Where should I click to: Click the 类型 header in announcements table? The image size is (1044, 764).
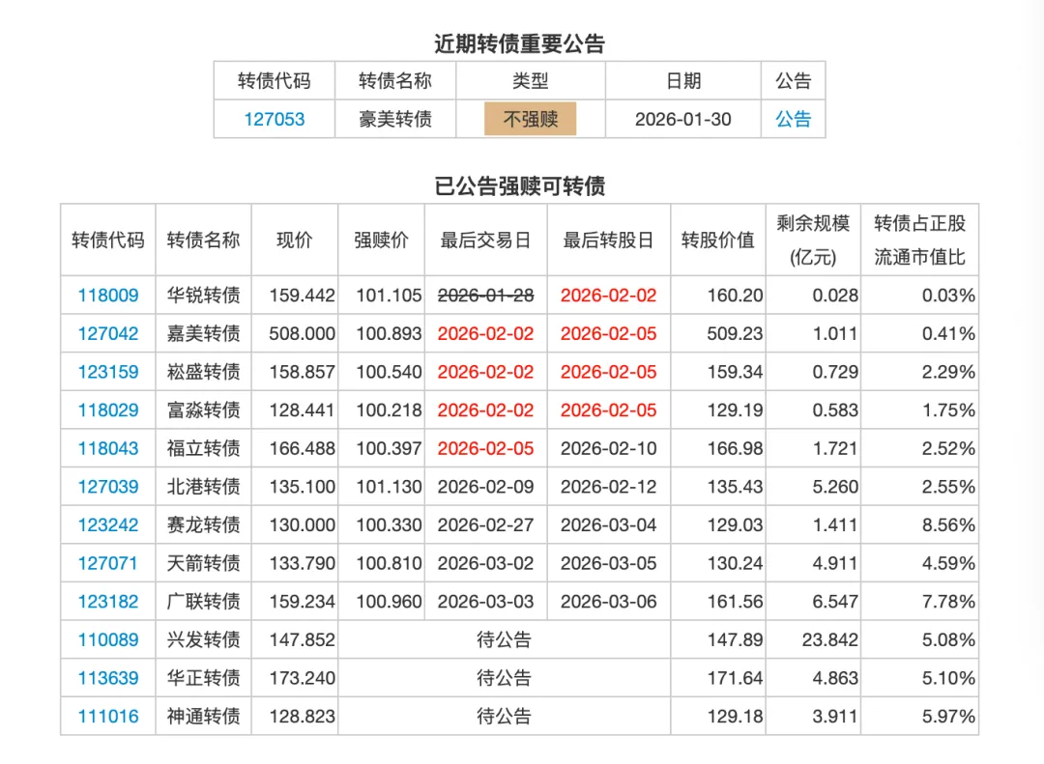pos(530,80)
